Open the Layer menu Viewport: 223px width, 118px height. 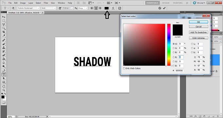click(31, 3)
